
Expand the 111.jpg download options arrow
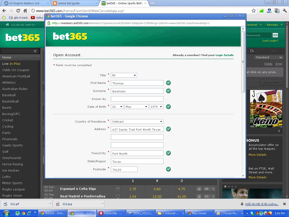(103, 204)
